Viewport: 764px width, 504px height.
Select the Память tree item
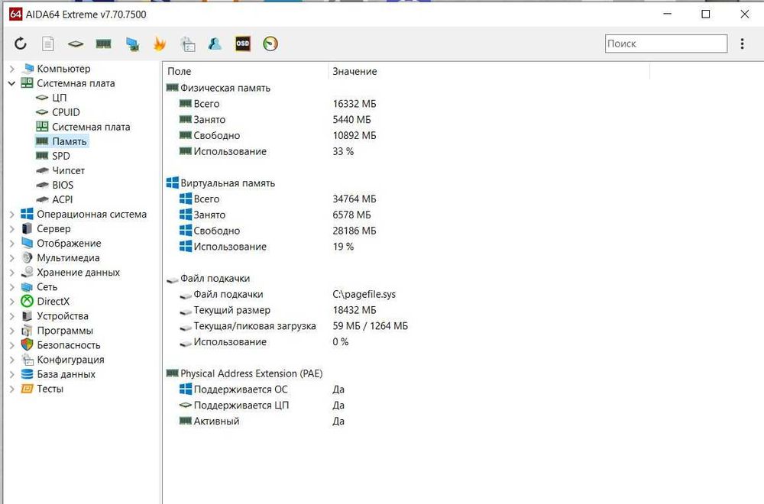tap(70, 142)
